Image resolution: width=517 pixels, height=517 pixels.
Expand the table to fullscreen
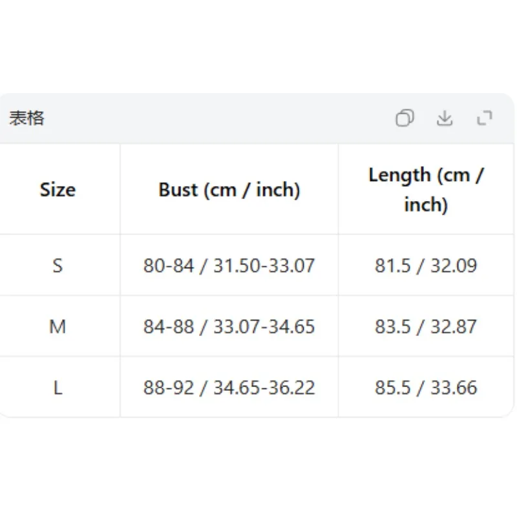click(484, 118)
